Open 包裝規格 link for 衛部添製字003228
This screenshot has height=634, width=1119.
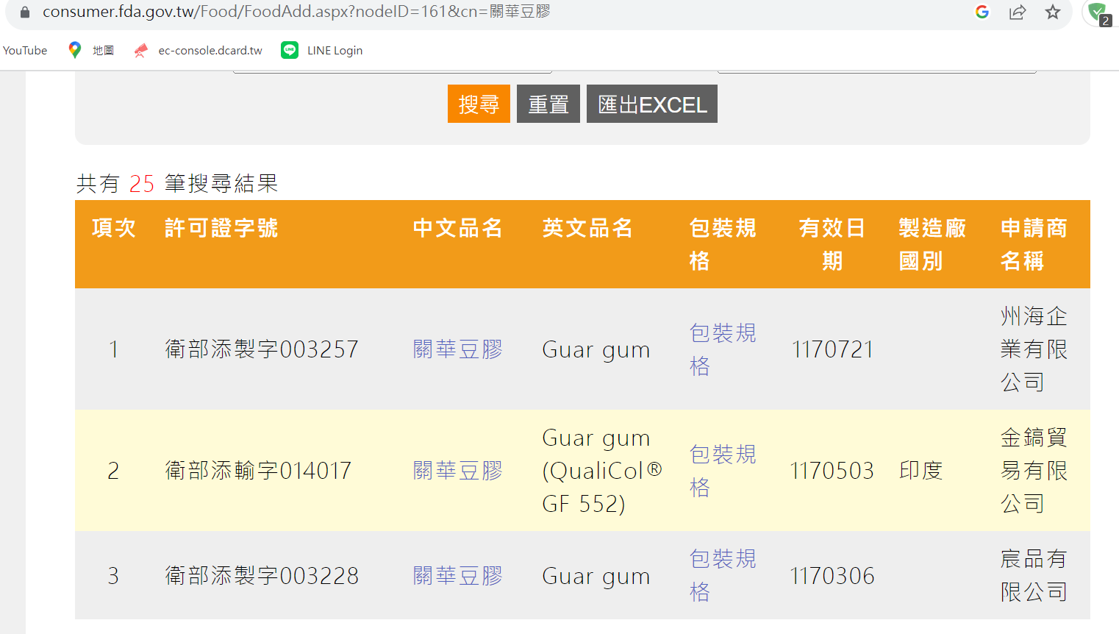click(x=723, y=575)
